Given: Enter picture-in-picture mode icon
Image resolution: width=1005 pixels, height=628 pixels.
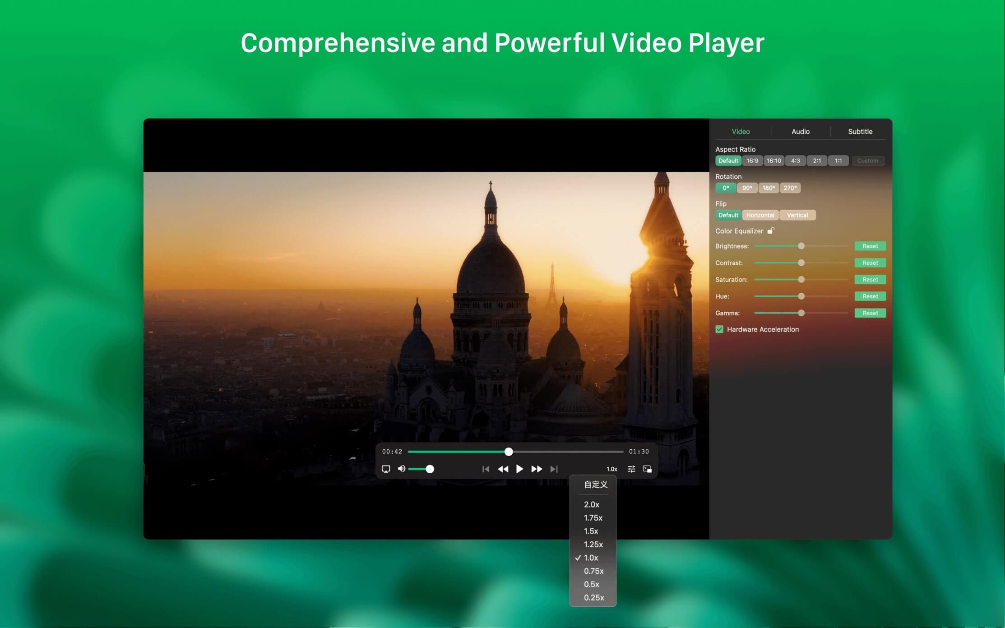Looking at the screenshot, I should (647, 469).
